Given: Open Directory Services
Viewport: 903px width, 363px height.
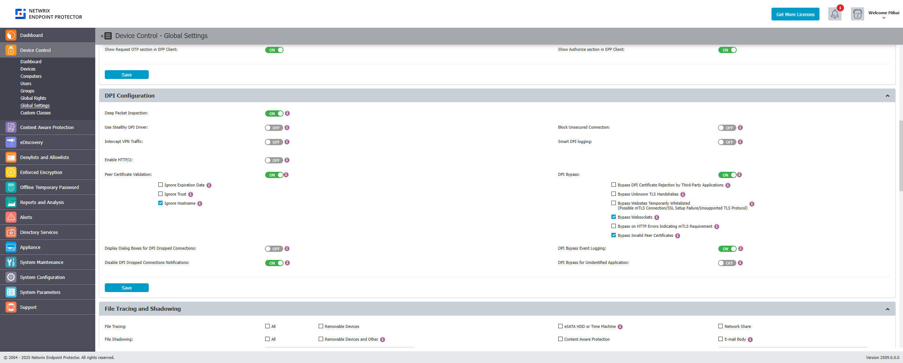Looking at the screenshot, I should pos(39,232).
